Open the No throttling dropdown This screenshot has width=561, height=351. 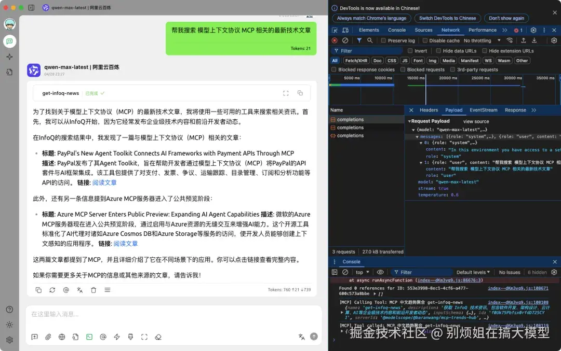478,40
